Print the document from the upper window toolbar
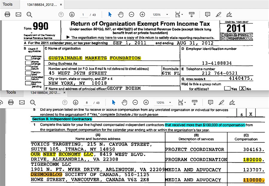This screenshot has height=186, width=269. pyautogui.click(x=7, y=15)
